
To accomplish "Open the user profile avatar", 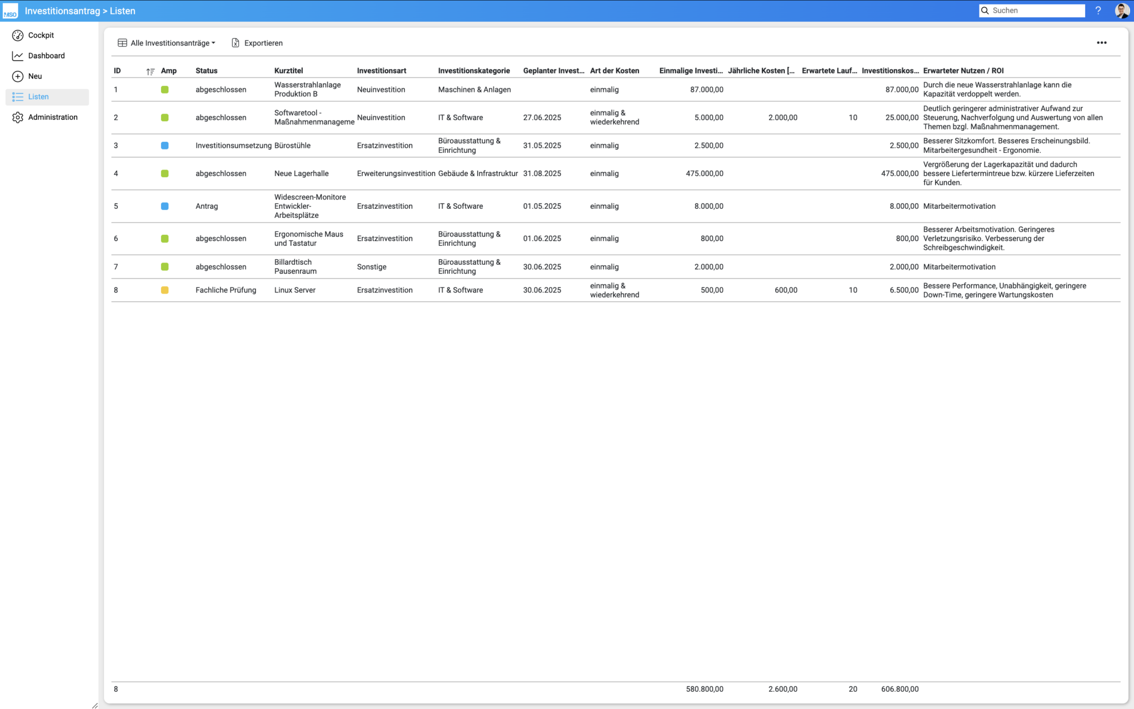I will (1122, 11).
